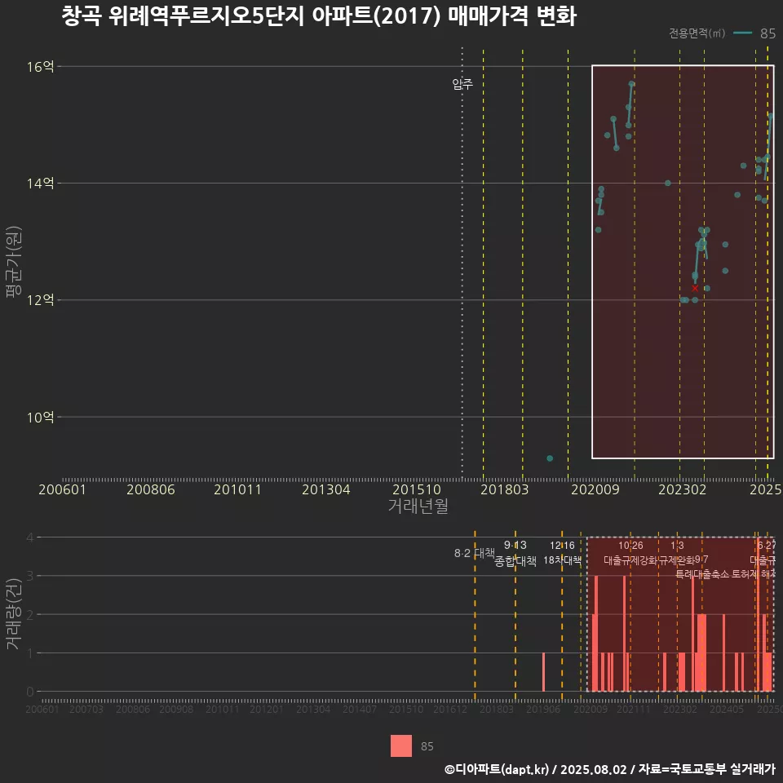Click the 0 label on the volume y-axis
Image resolution: width=783 pixels, height=783 pixels.
click(x=30, y=692)
